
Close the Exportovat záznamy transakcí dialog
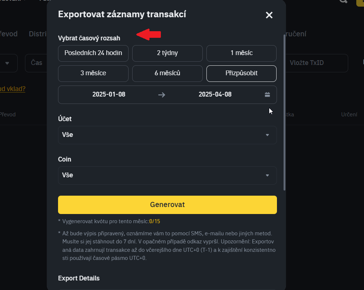click(x=269, y=15)
